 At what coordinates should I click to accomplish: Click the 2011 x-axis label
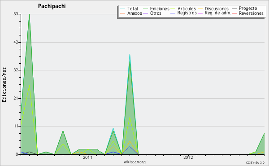[88, 157]
